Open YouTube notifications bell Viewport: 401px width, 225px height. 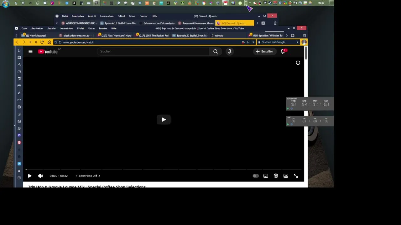pyautogui.click(x=283, y=52)
